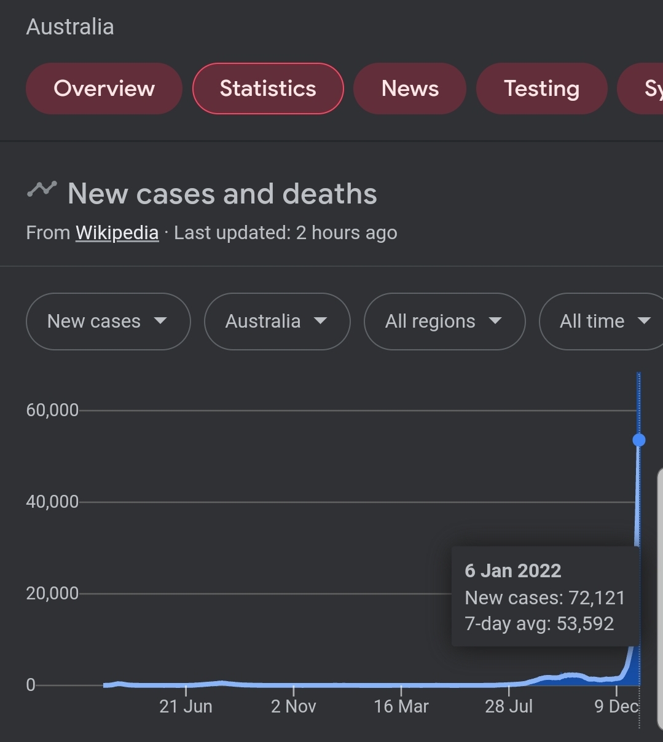Tap the 28 Jul date on the axis

509,706
